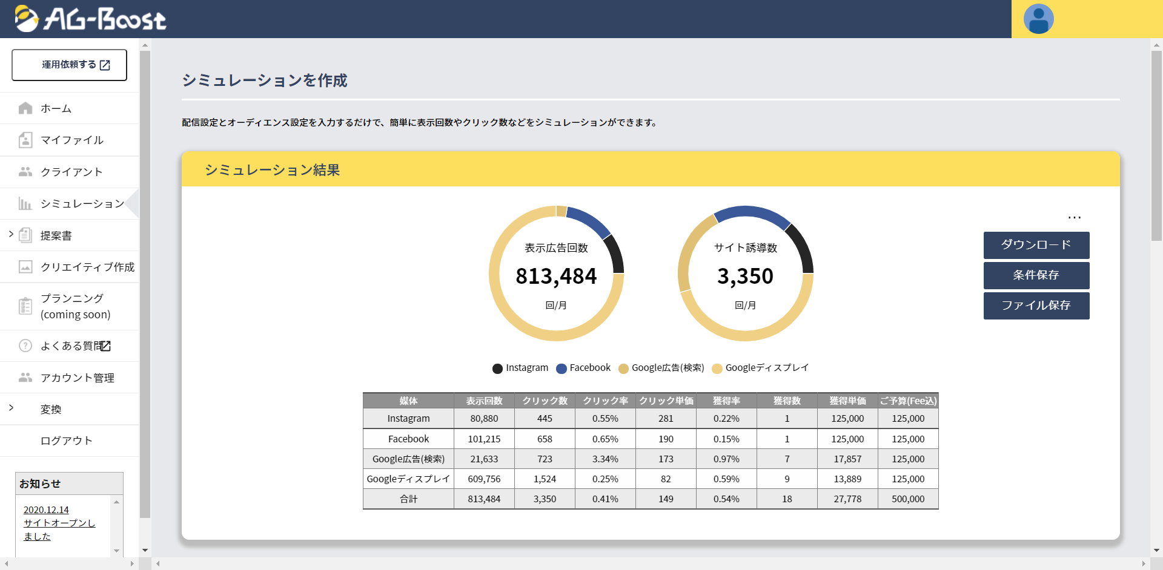Click the FAQ question mark icon
Screen dimensions: 1163x570
tap(25, 346)
